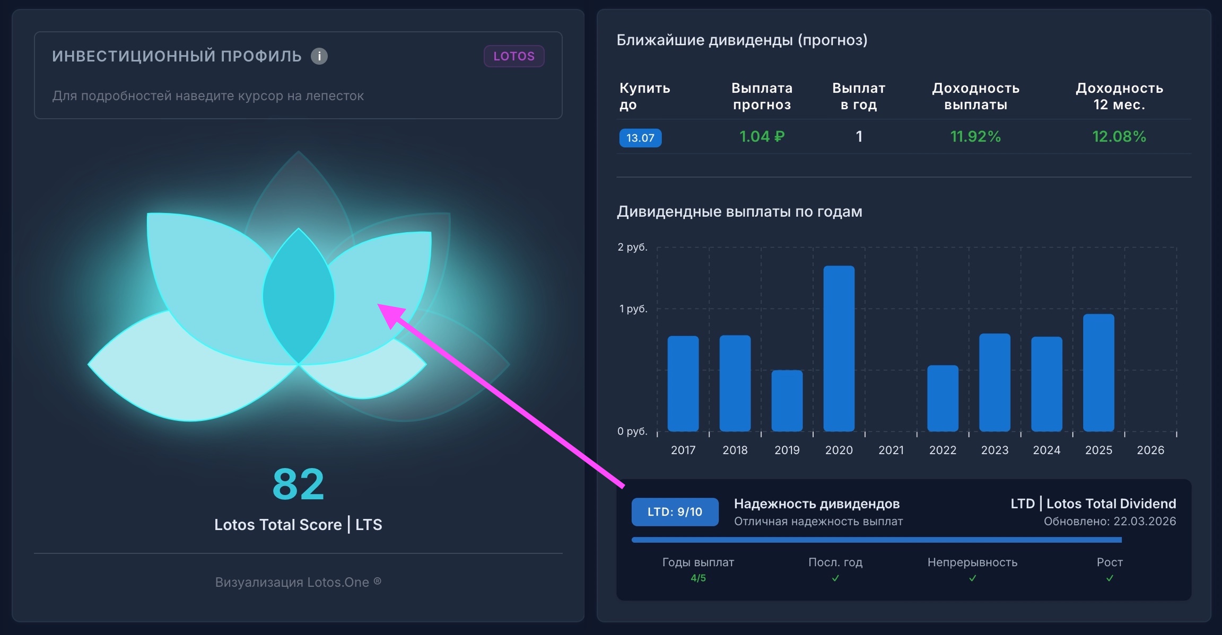Click the Визуализация Lotos.One footer text

(298, 582)
